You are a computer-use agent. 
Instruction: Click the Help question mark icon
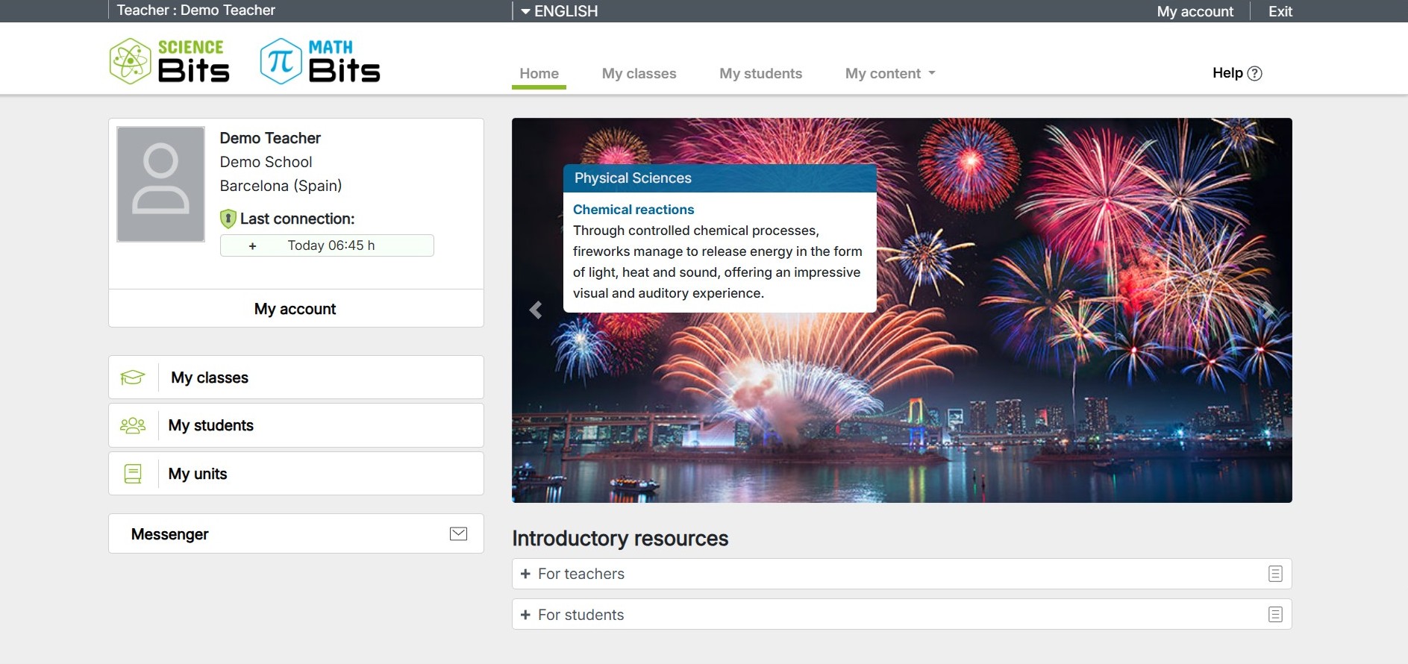pos(1255,73)
